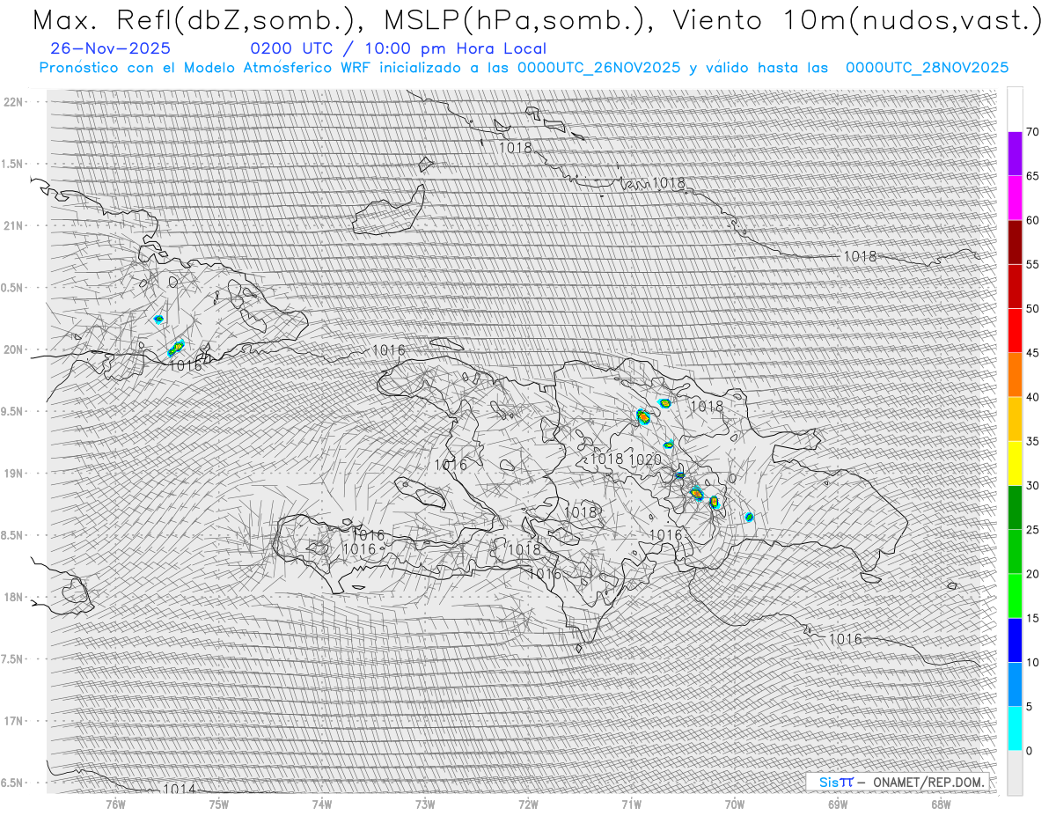The image size is (1056, 816).
Task: Click the '1014' isobar label on the map
Action: pos(180,789)
